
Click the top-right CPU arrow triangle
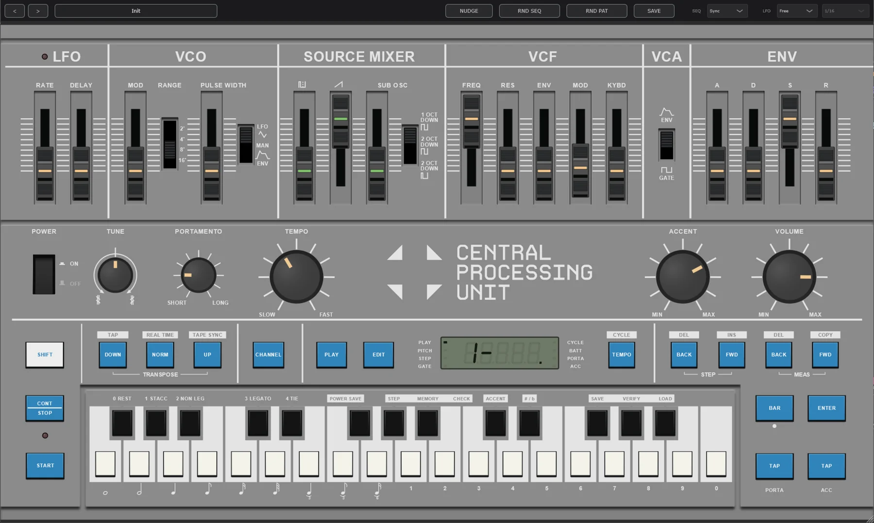point(434,253)
